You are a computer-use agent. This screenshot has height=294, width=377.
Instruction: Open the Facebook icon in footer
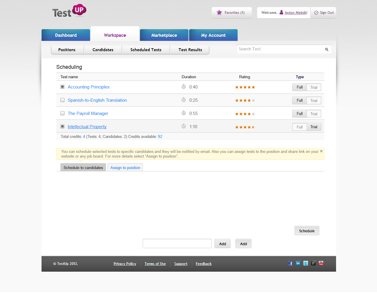tap(290, 263)
